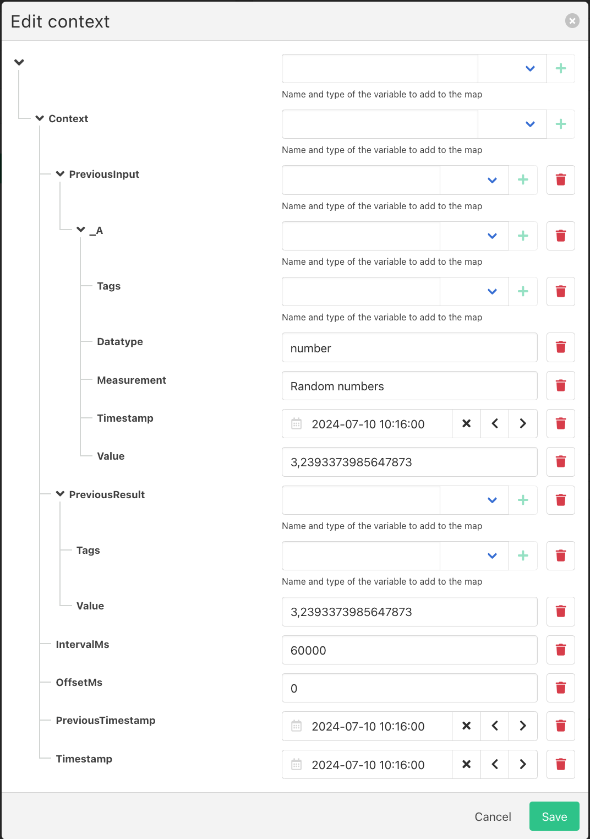Viewport: 590px width, 839px height.
Task: Select the IntervalMs tree label
Action: [x=83, y=644]
